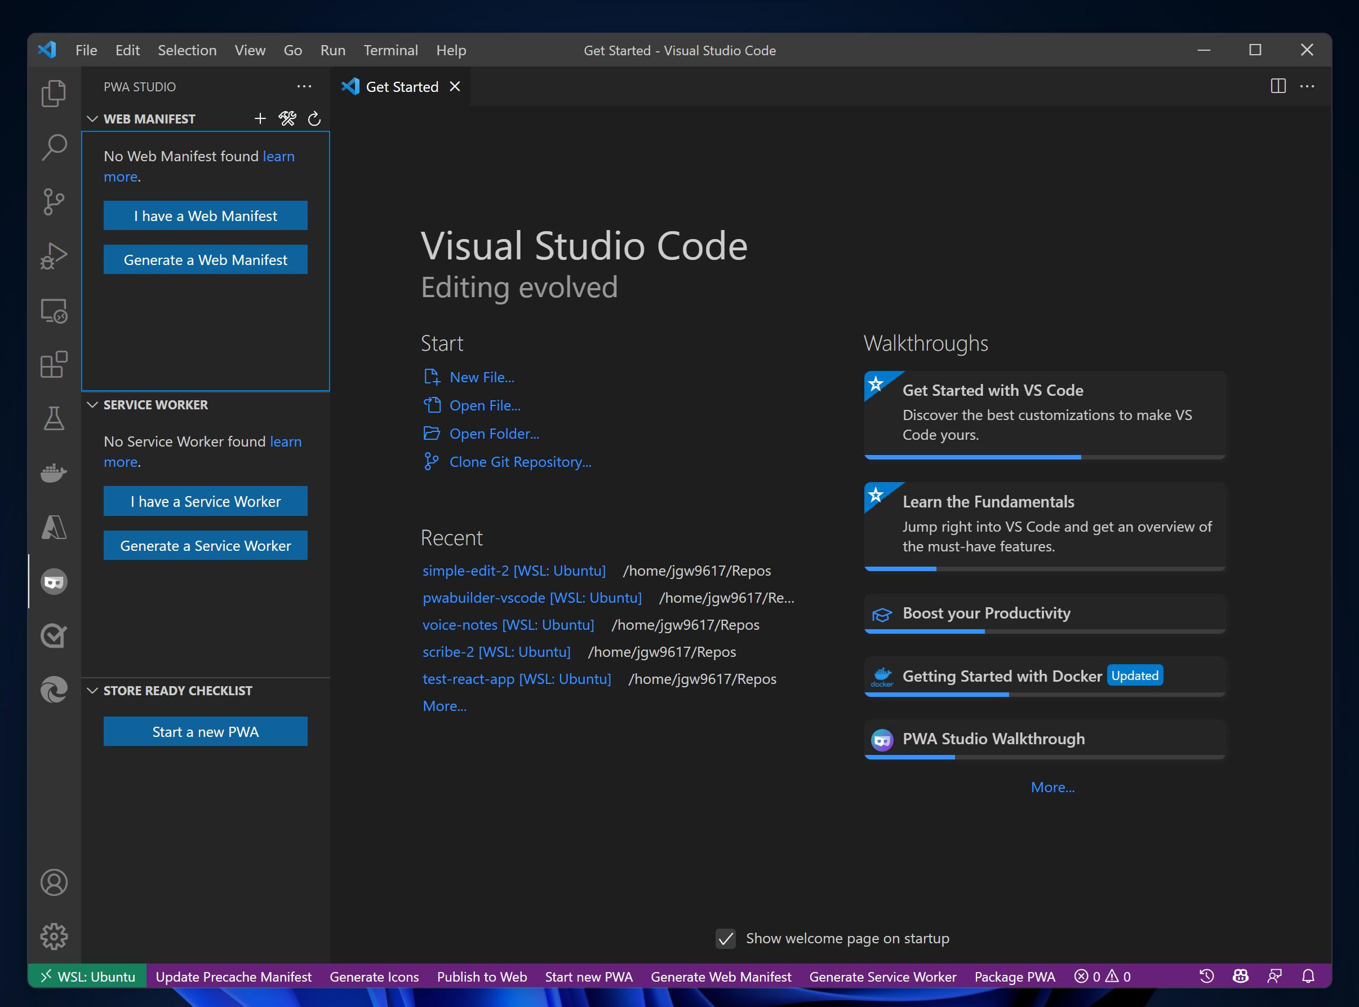Collapse the Service Worker section

point(92,405)
